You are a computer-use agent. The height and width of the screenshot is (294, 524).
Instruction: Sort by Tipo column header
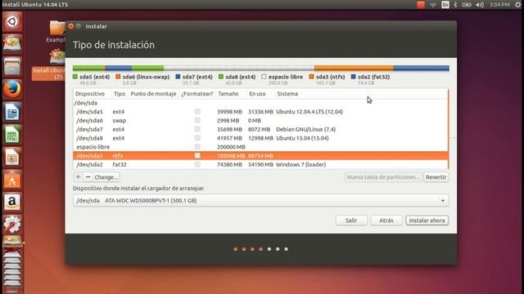click(x=120, y=94)
